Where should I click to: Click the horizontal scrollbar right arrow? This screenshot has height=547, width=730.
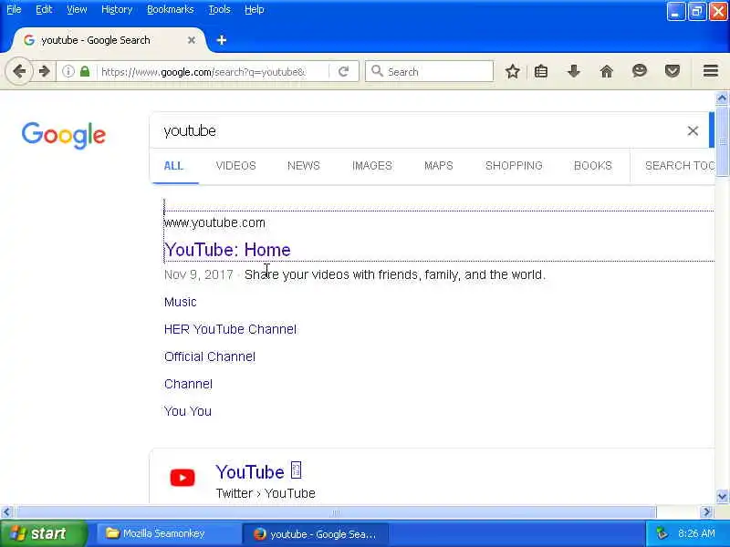706,512
